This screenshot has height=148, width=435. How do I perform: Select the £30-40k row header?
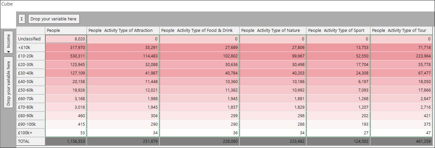[x=31, y=73]
